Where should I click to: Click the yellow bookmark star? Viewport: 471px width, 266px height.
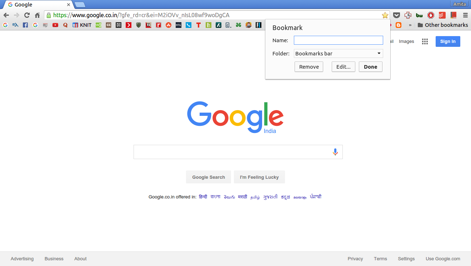[x=385, y=15]
